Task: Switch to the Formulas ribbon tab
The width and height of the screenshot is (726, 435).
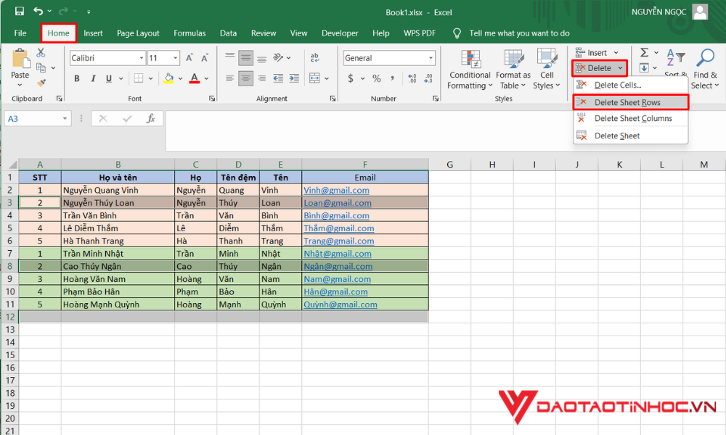Action: (189, 33)
